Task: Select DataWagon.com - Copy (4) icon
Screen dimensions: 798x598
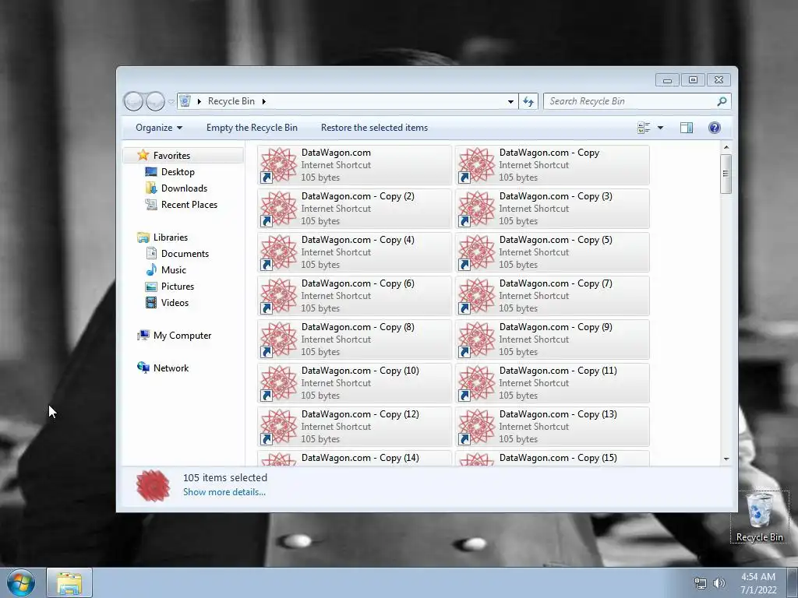Action: tap(278, 252)
